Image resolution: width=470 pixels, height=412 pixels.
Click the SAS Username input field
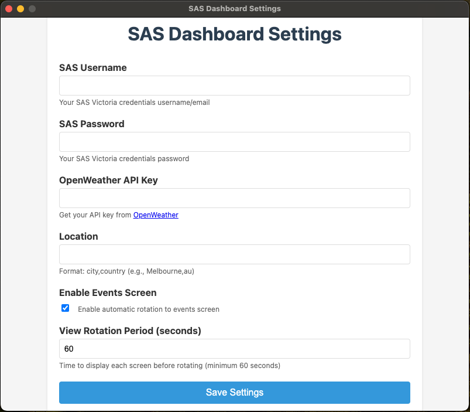[x=234, y=86]
